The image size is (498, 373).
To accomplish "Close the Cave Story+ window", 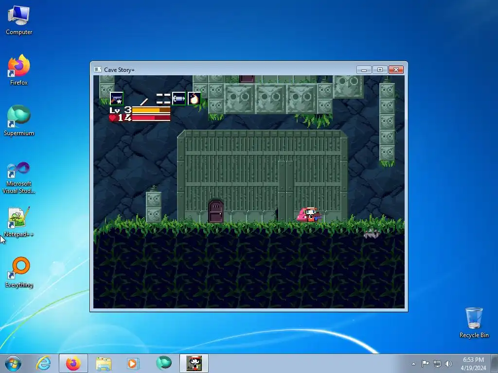I will [x=396, y=69].
